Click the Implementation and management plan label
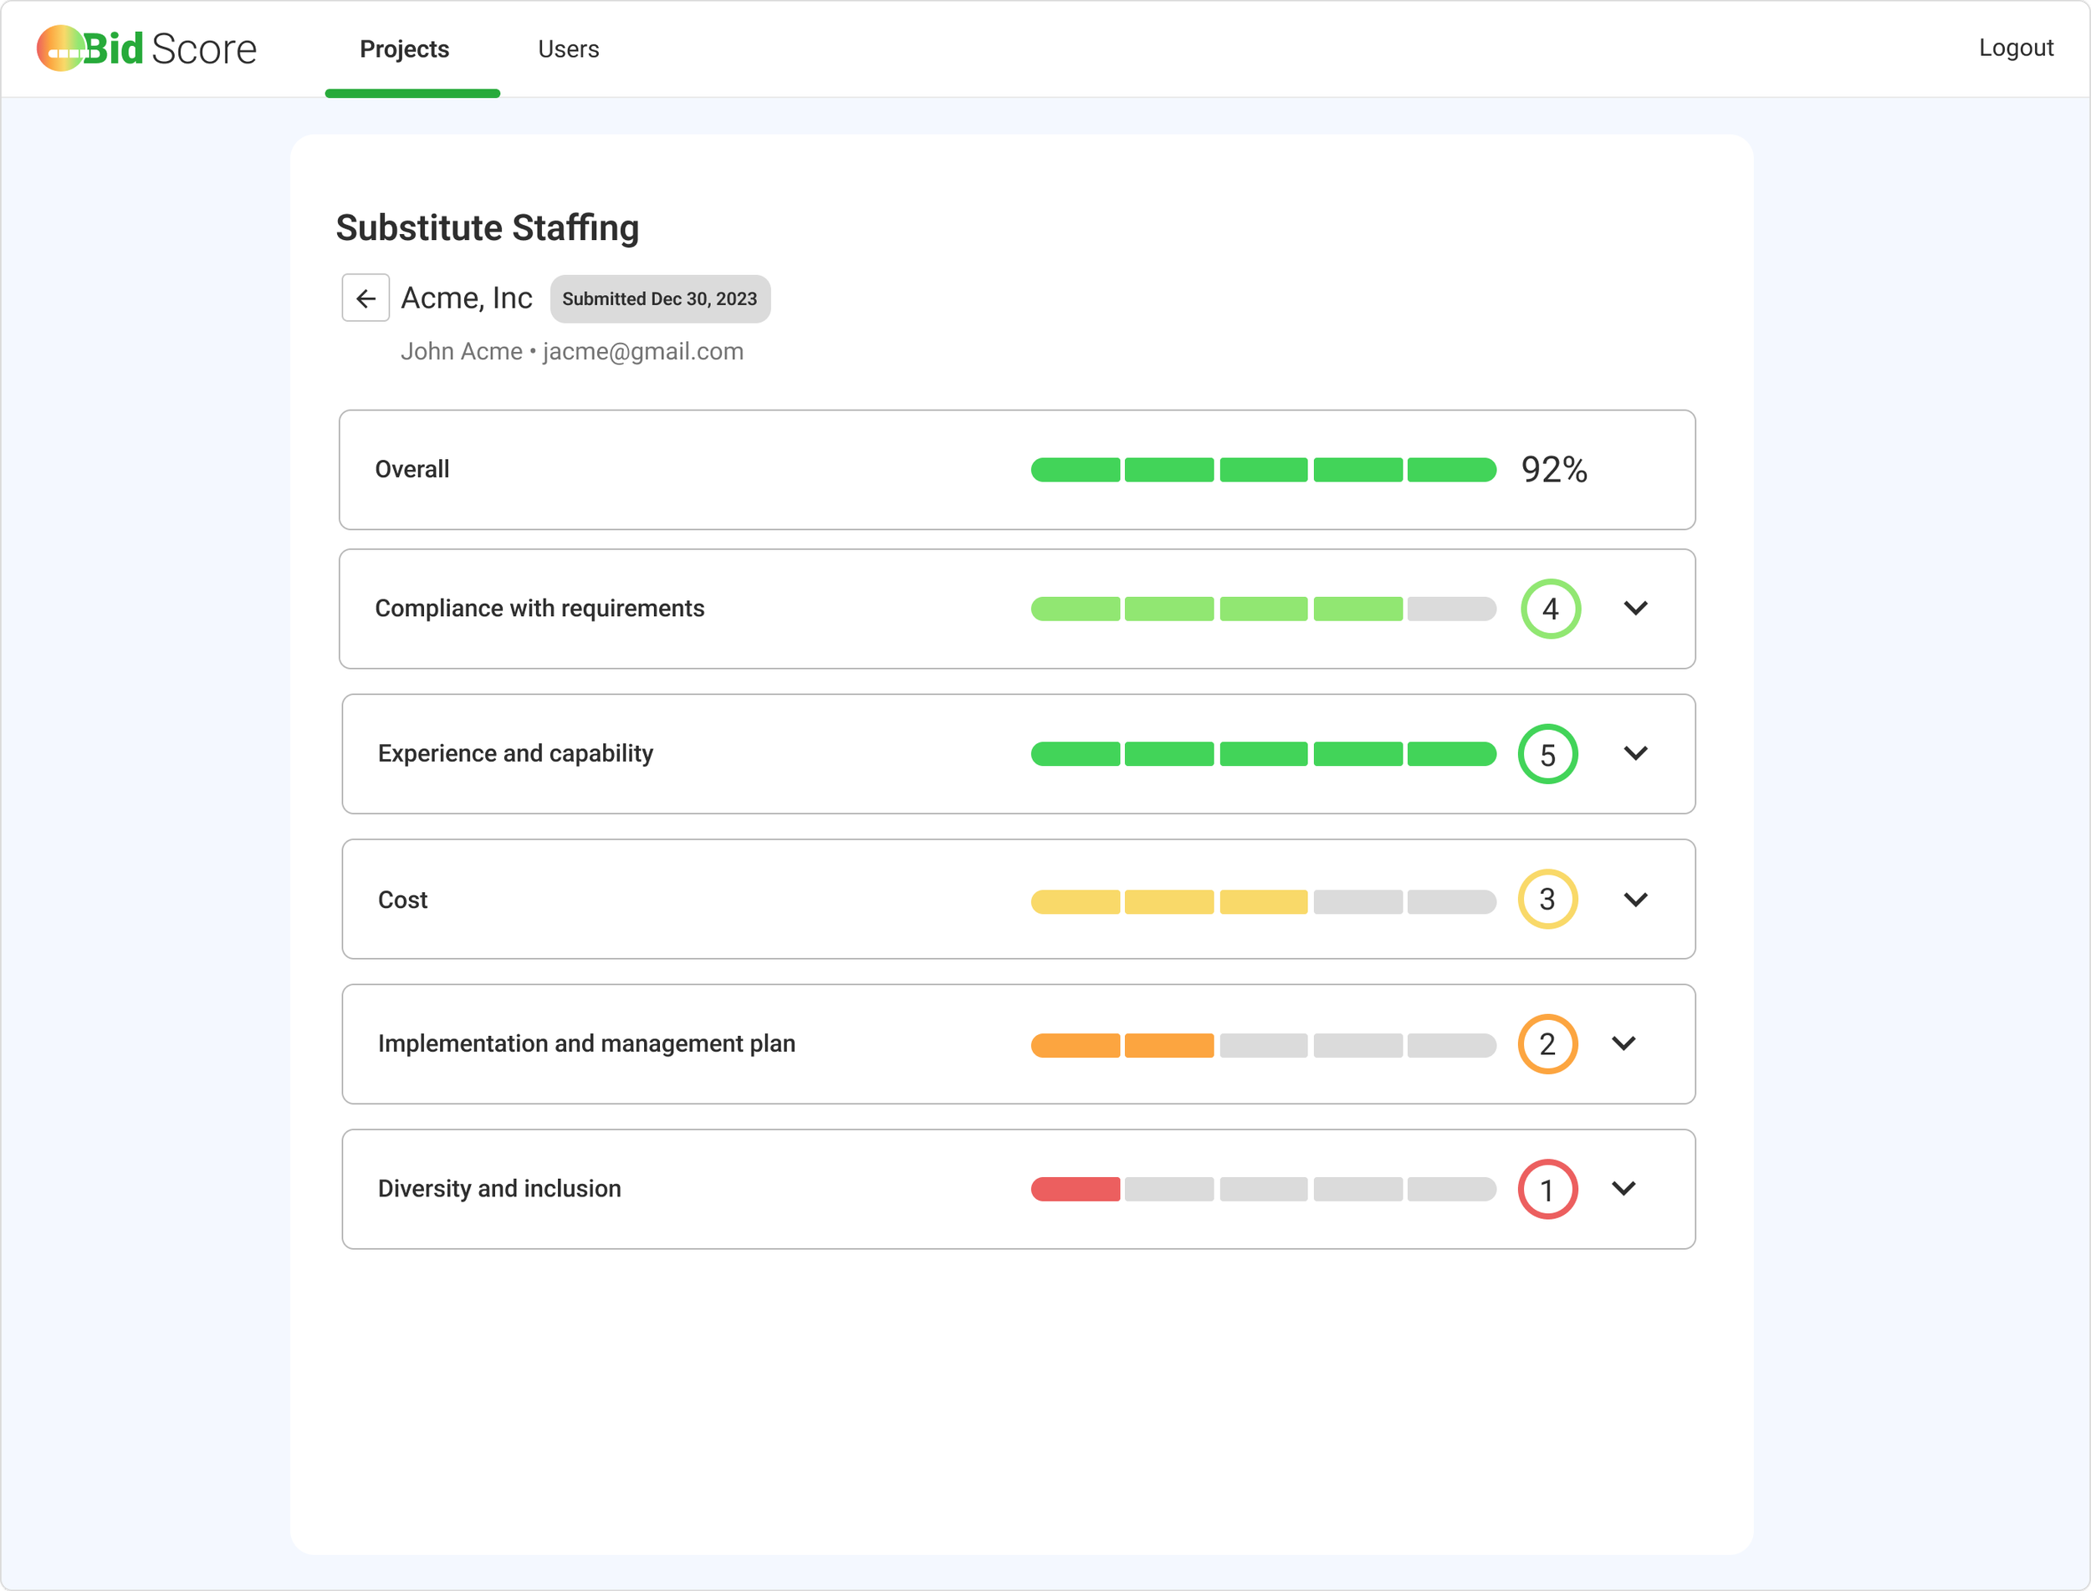This screenshot has width=2091, height=1591. (586, 1043)
